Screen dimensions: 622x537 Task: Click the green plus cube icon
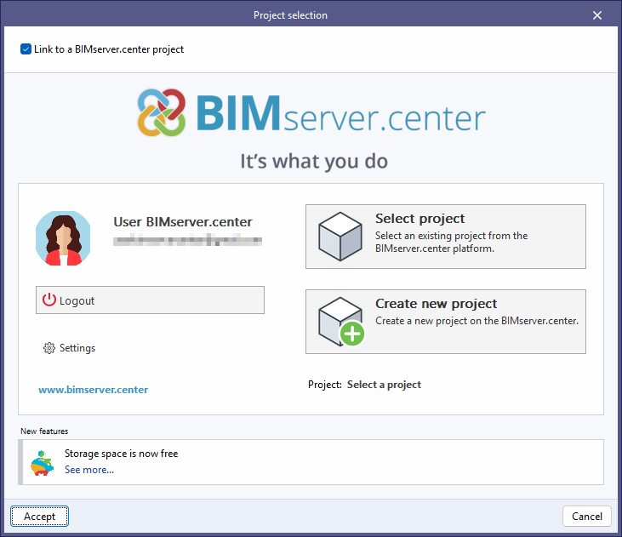point(341,322)
